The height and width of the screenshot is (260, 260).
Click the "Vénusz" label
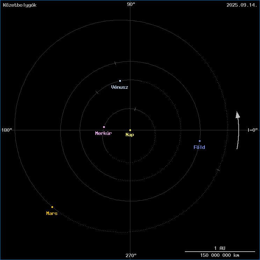click(x=120, y=87)
